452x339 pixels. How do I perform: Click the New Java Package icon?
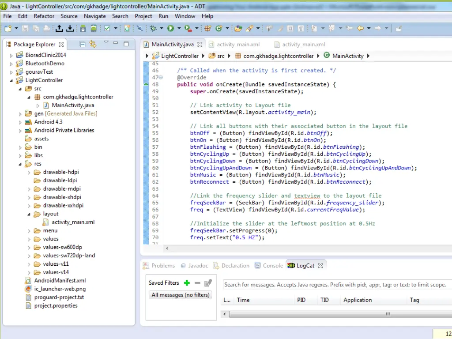click(x=207, y=28)
